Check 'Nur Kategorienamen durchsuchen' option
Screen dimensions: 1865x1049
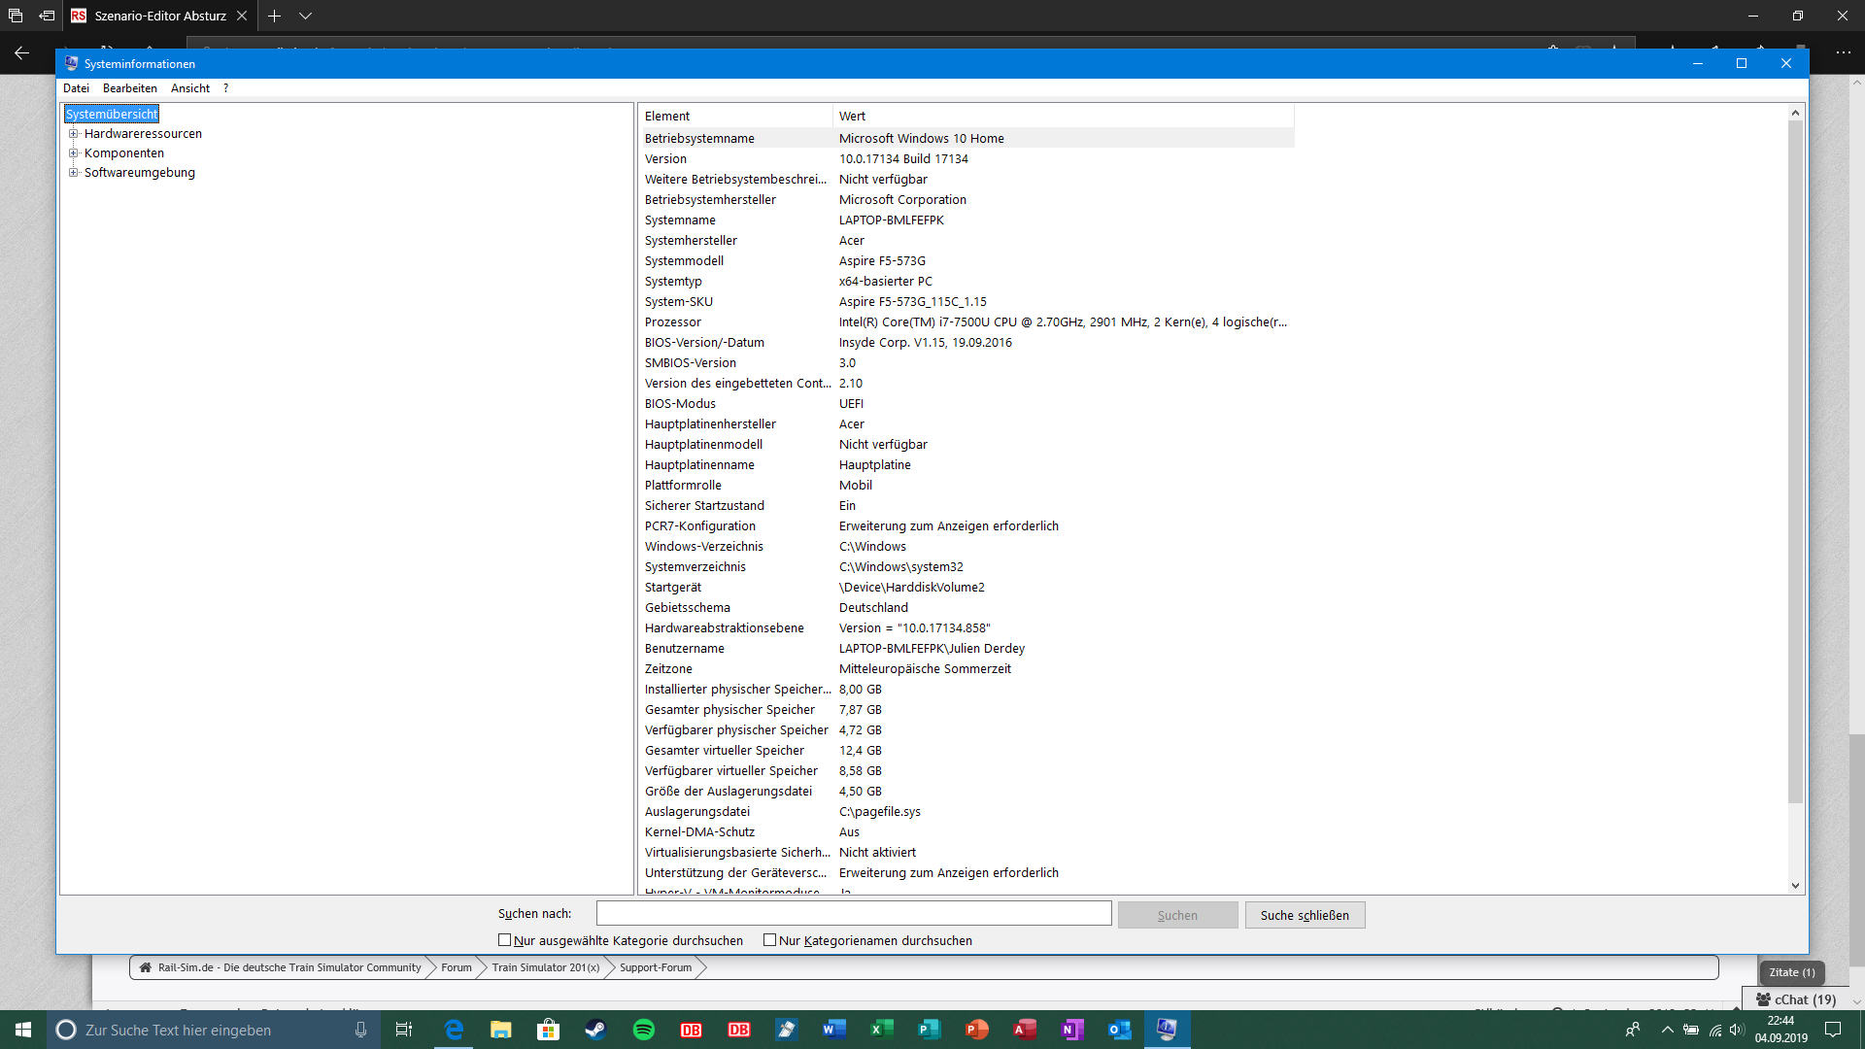click(x=769, y=940)
